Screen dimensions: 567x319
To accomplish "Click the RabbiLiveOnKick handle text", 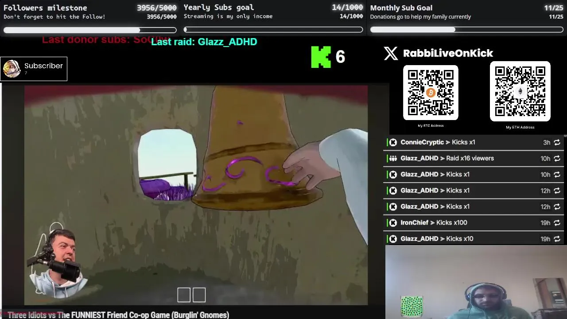I will coord(448,53).
